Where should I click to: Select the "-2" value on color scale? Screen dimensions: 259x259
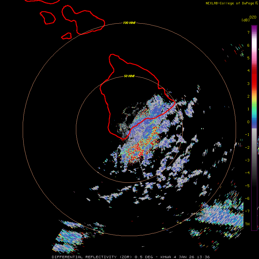click(247, 148)
